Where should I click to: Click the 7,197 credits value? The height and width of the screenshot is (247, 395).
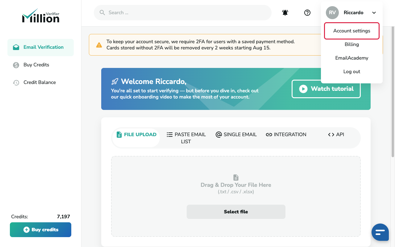click(x=64, y=217)
